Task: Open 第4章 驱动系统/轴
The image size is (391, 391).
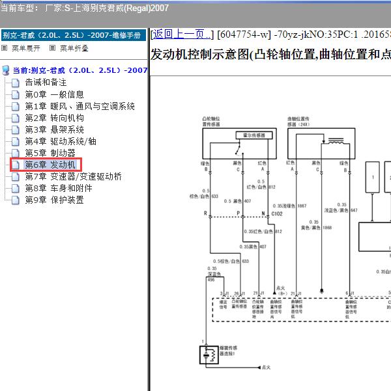Action: coord(61,141)
